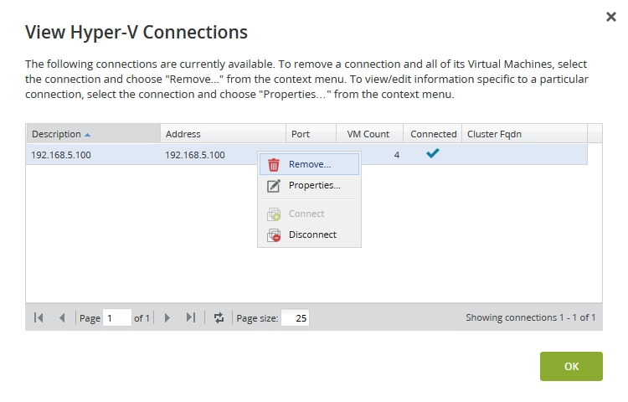Sort by the Connected column header
628x402 pixels.
tap(433, 134)
